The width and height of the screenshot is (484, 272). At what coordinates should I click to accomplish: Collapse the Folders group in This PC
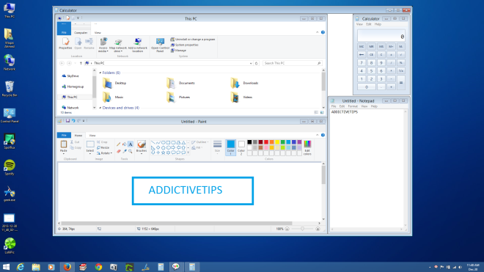tap(100, 73)
